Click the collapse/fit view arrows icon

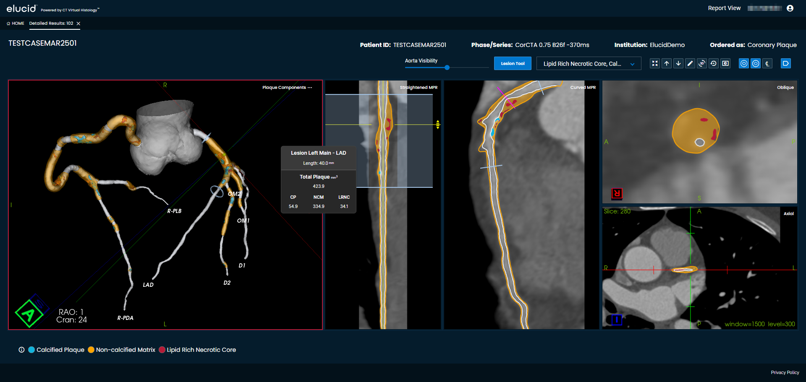655,64
